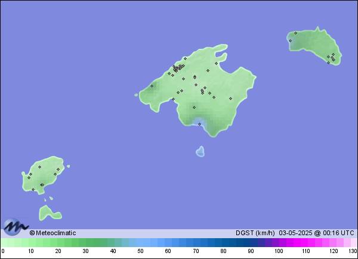Click the Meteoclimatic wave logo
Screen dimensions: 358x259
(16, 226)
